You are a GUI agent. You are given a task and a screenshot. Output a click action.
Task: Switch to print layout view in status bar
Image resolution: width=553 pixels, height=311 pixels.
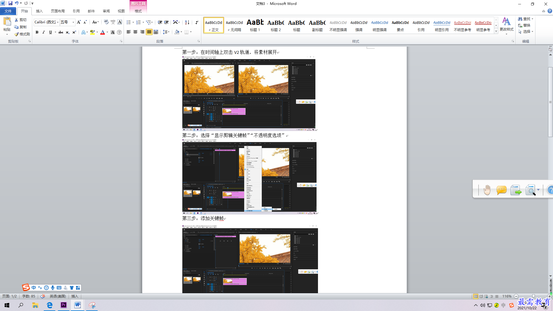[476, 296]
